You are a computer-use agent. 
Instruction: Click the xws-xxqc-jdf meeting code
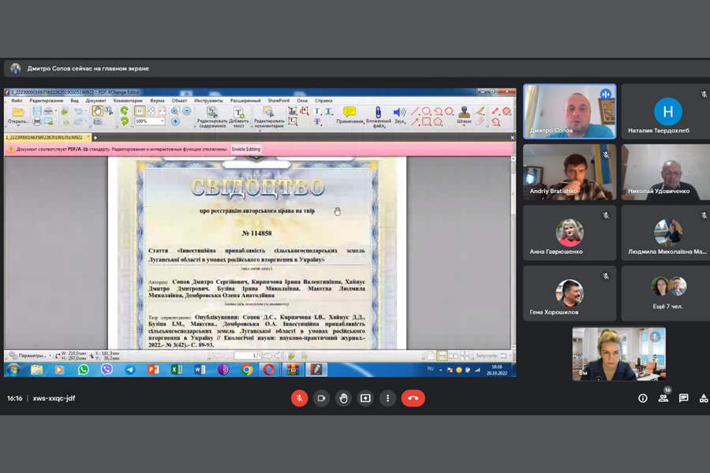coord(54,398)
